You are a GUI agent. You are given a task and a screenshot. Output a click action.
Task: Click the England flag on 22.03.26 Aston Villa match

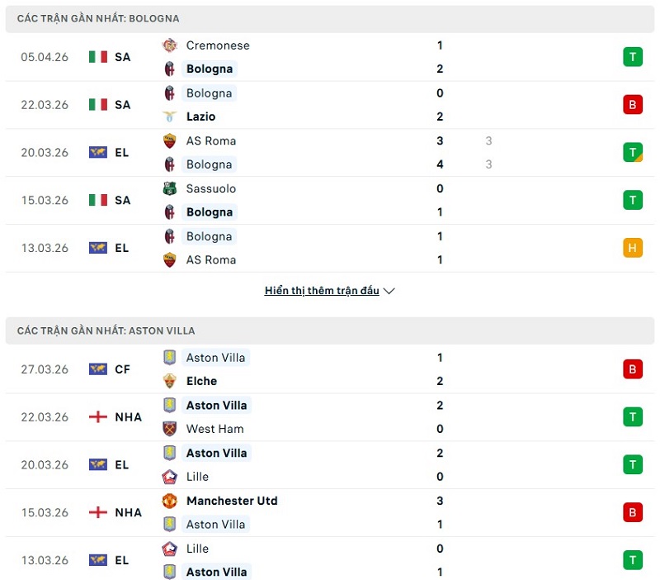pos(98,417)
